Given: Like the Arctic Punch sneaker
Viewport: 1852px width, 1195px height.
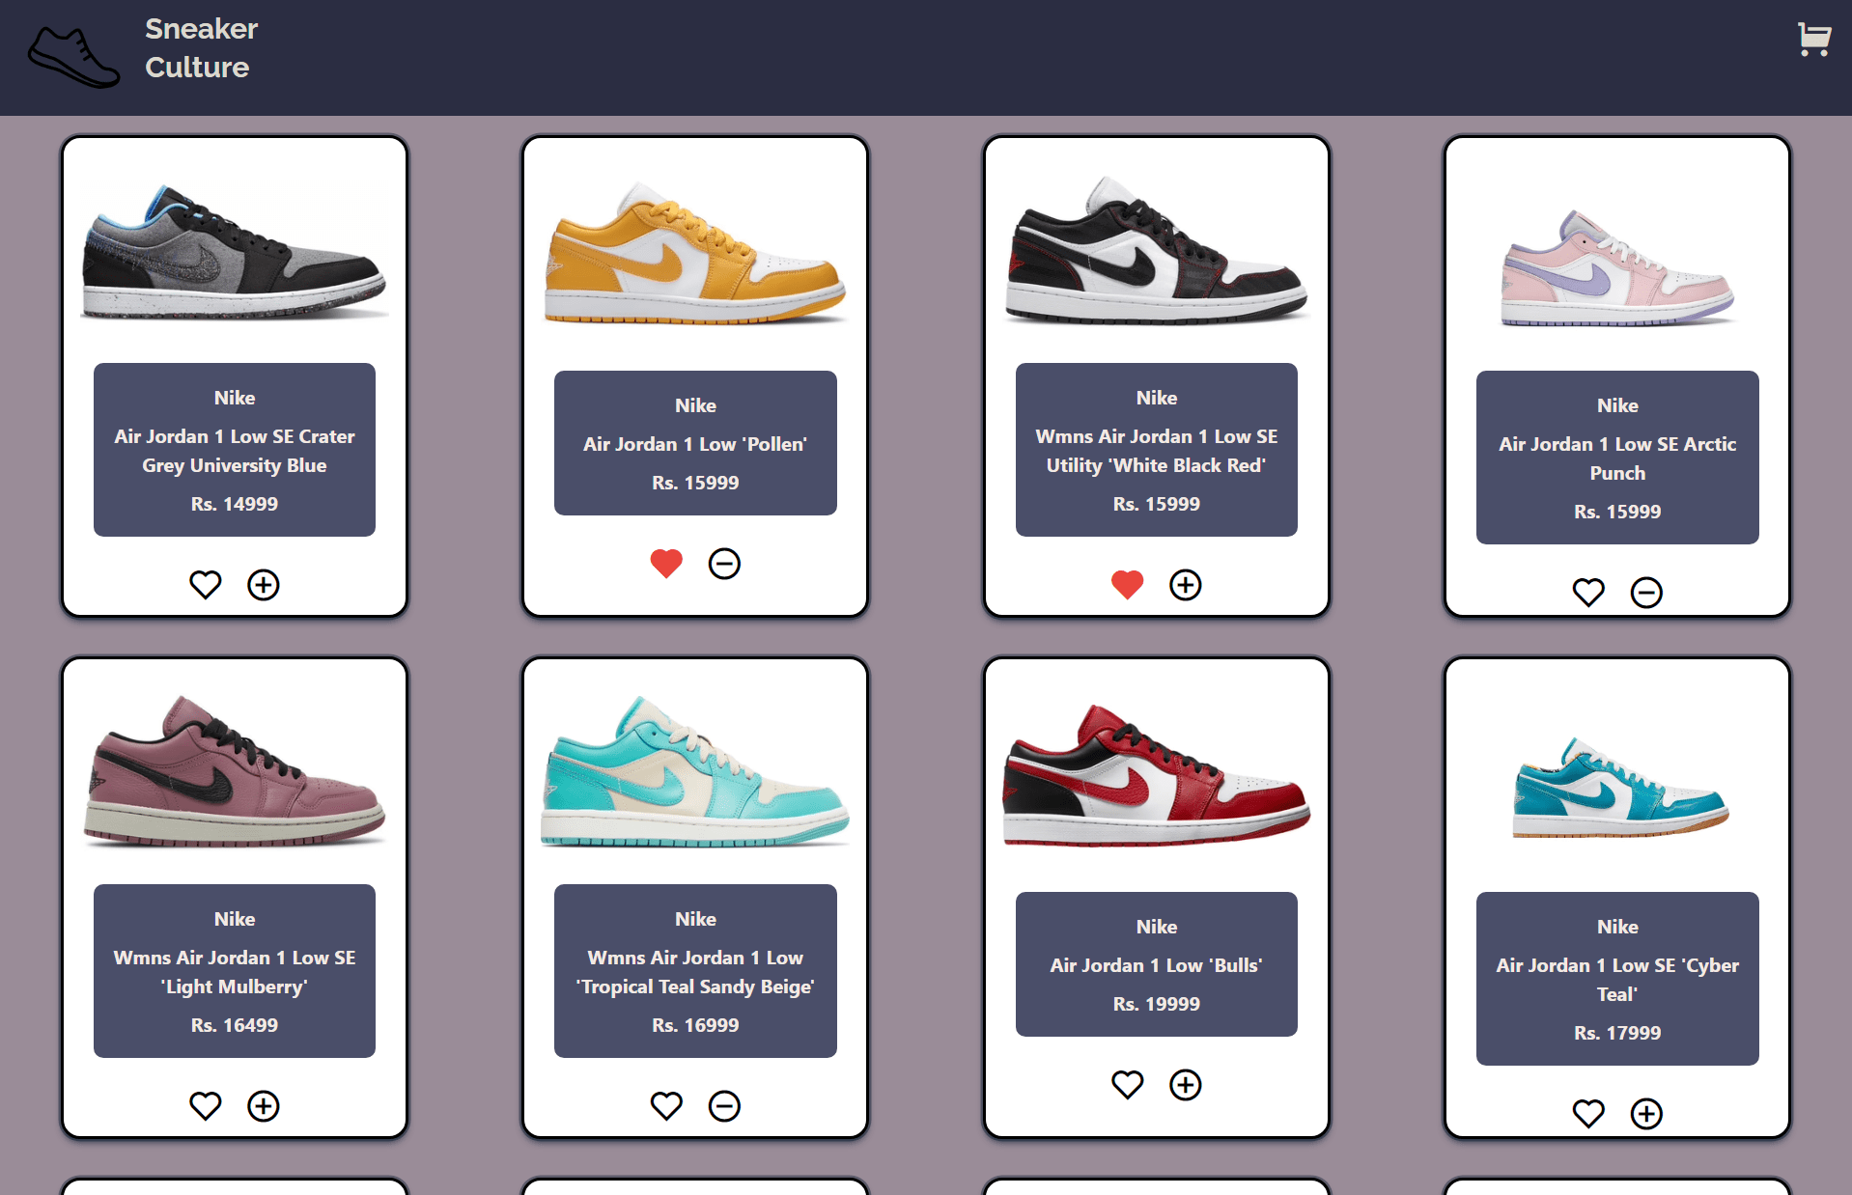Looking at the screenshot, I should click(1588, 593).
